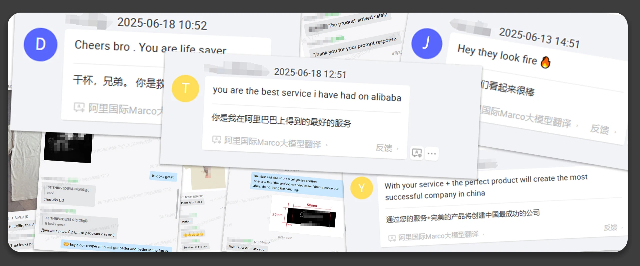This screenshot has height=266, width=640.
Task: Click 'you are the best service' message text
Action: tap(307, 94)
